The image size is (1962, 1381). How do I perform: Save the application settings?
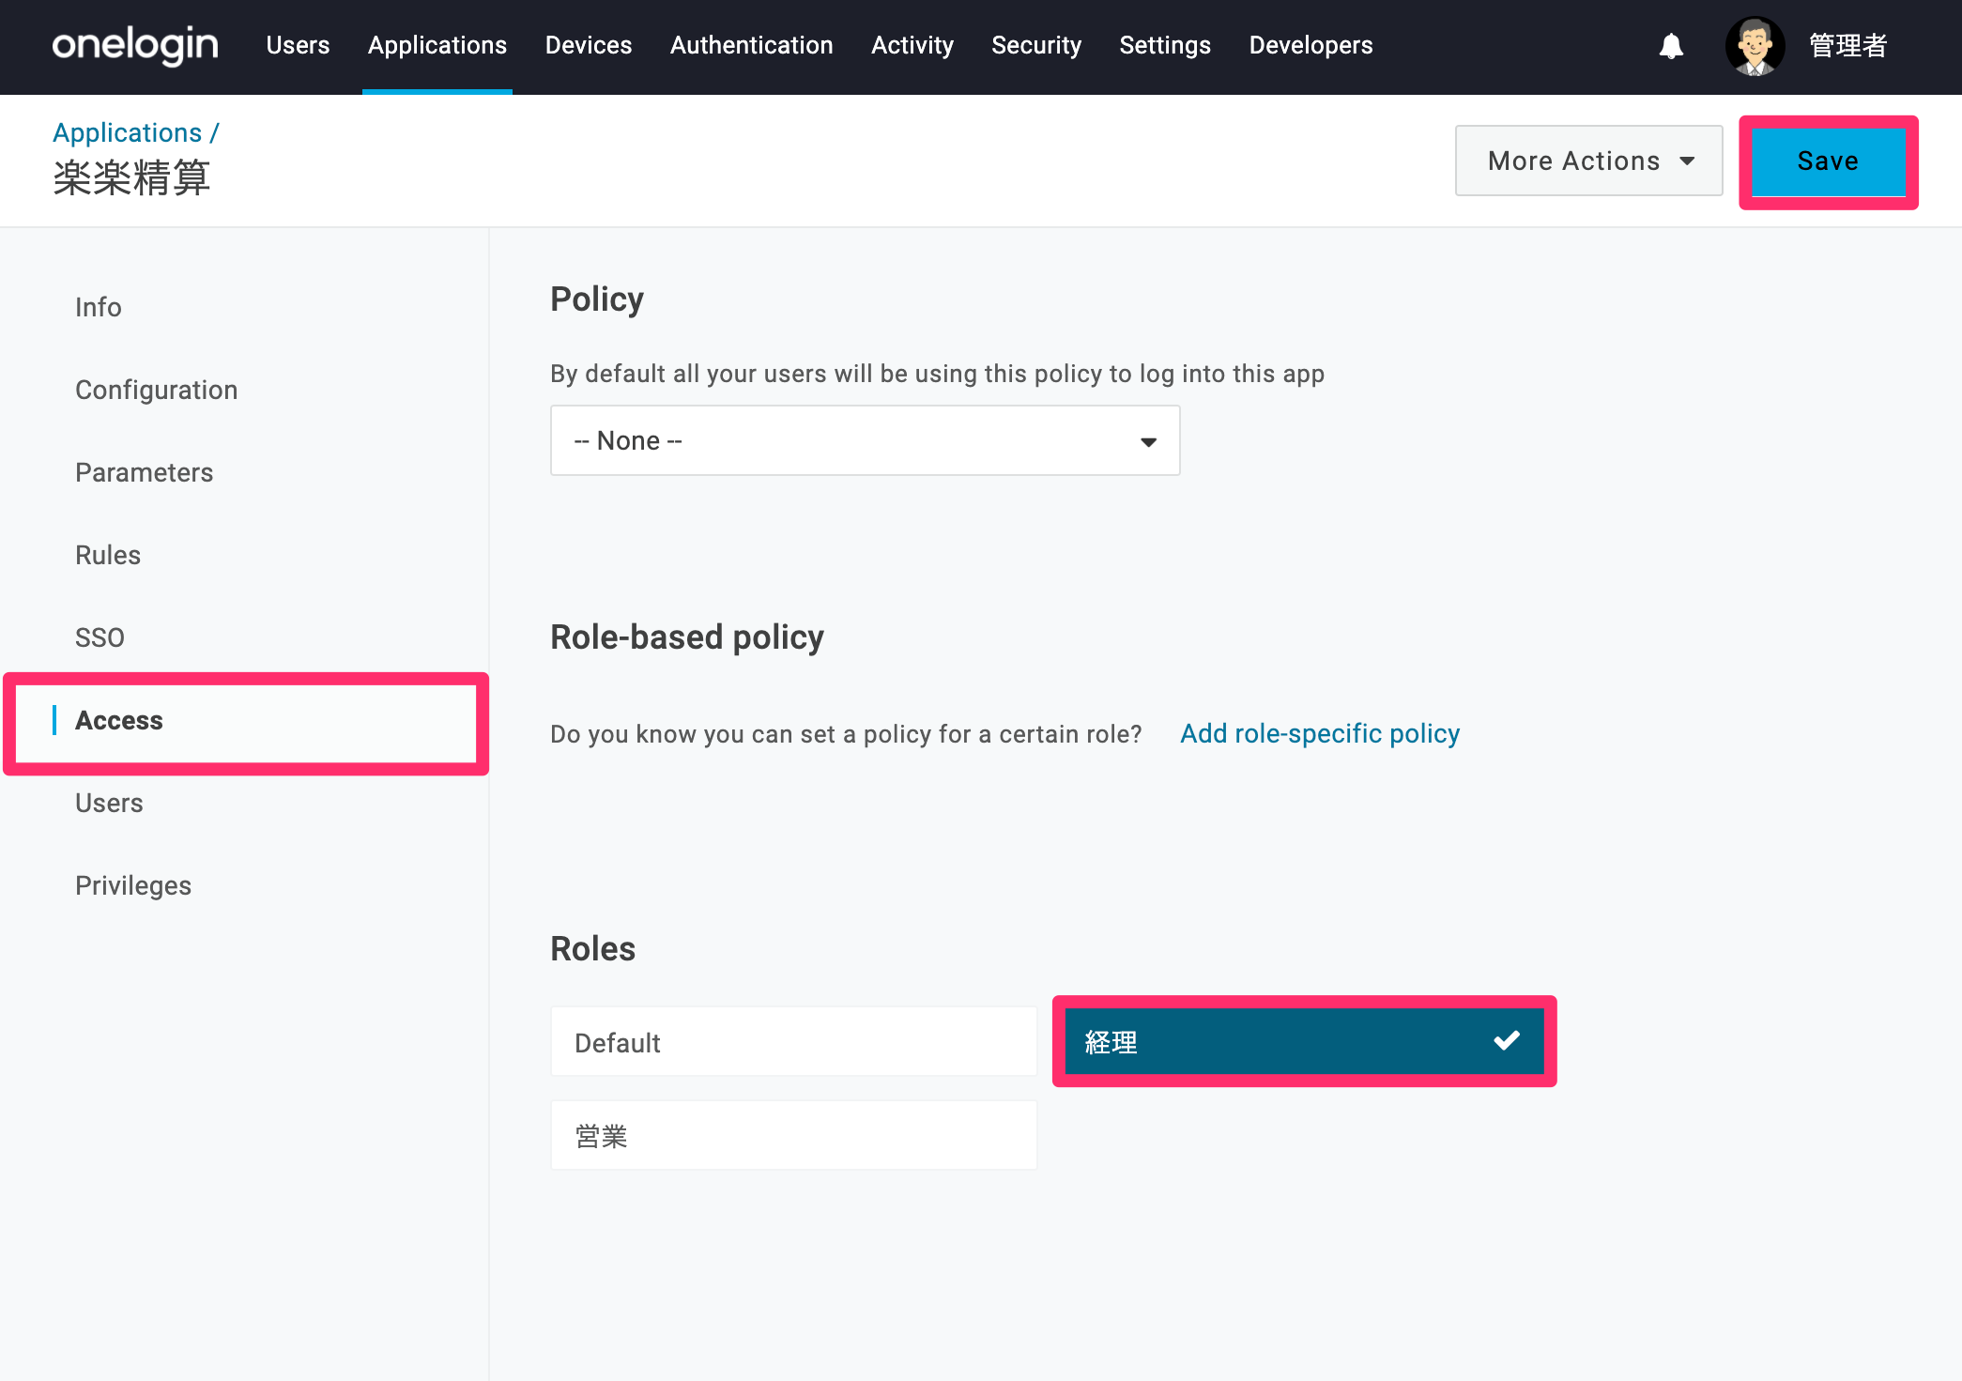pos(1828,161)
